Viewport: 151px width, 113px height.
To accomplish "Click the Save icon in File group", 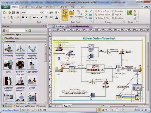I will point(14,12).
